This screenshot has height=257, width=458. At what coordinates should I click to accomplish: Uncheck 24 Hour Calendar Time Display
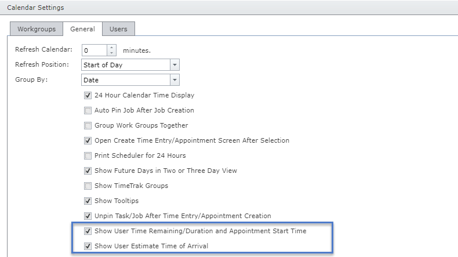[88, 95]
